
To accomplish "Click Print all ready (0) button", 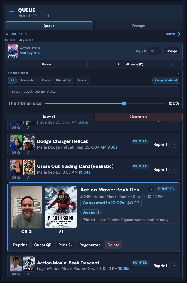I will pos(130,65).
